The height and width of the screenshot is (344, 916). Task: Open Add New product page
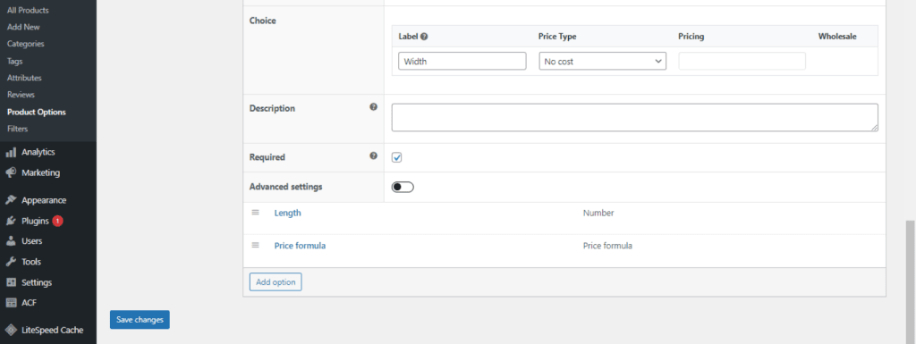(23, 27)
